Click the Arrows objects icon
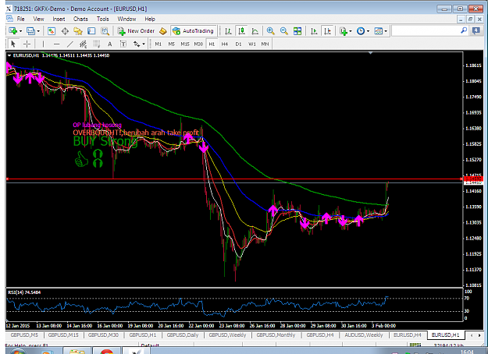The image size is (488, 354). coord(137,44)
